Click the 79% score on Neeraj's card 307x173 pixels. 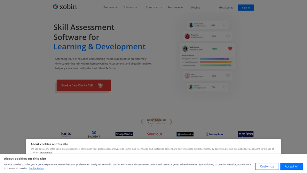tap(213, 87)
